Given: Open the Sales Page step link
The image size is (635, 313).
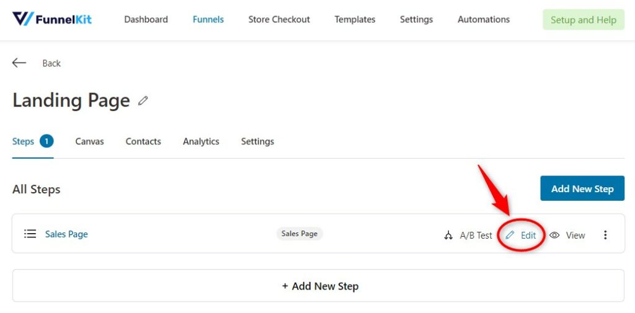Looking at the screenshot, I should (66, 234).
